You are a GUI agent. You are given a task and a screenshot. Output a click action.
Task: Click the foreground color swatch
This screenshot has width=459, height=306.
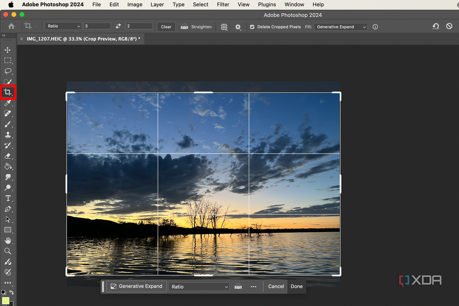coord(6,301)
